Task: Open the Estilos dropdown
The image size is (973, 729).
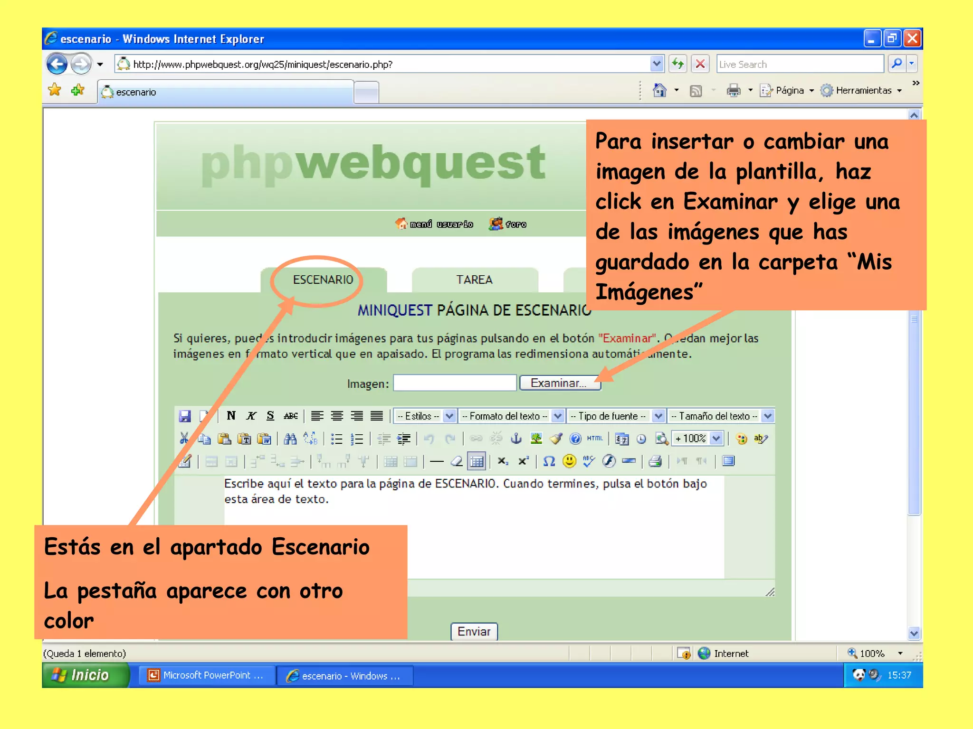Action: point(425,416)
